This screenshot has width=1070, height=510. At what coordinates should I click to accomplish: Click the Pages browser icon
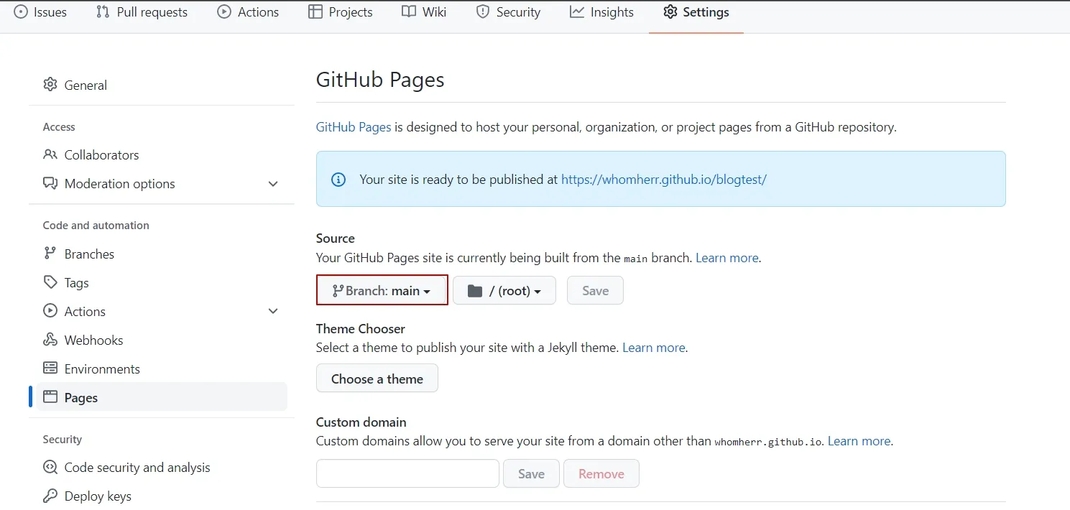coord(50,397)
